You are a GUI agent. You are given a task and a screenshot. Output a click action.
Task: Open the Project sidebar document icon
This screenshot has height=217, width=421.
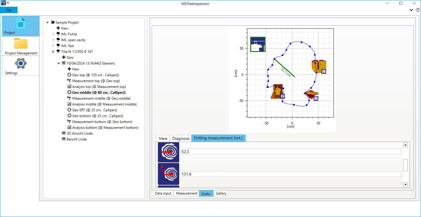coord(21,23)
